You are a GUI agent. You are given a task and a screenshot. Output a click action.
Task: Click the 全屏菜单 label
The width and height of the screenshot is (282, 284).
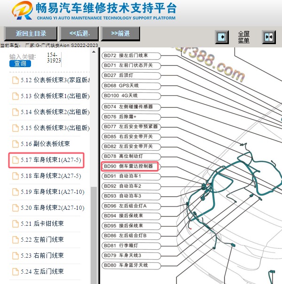pos(244,37)
